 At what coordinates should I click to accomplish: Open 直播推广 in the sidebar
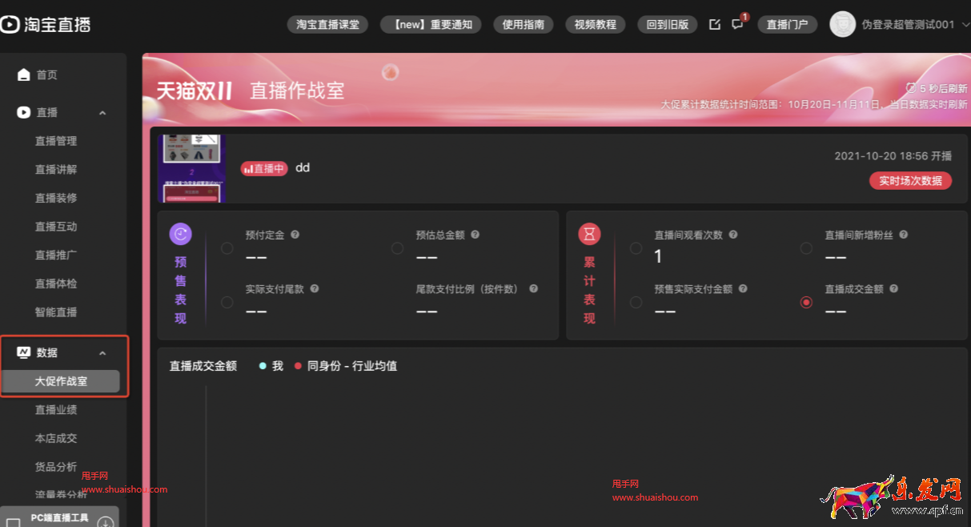[x=56, y=255]
